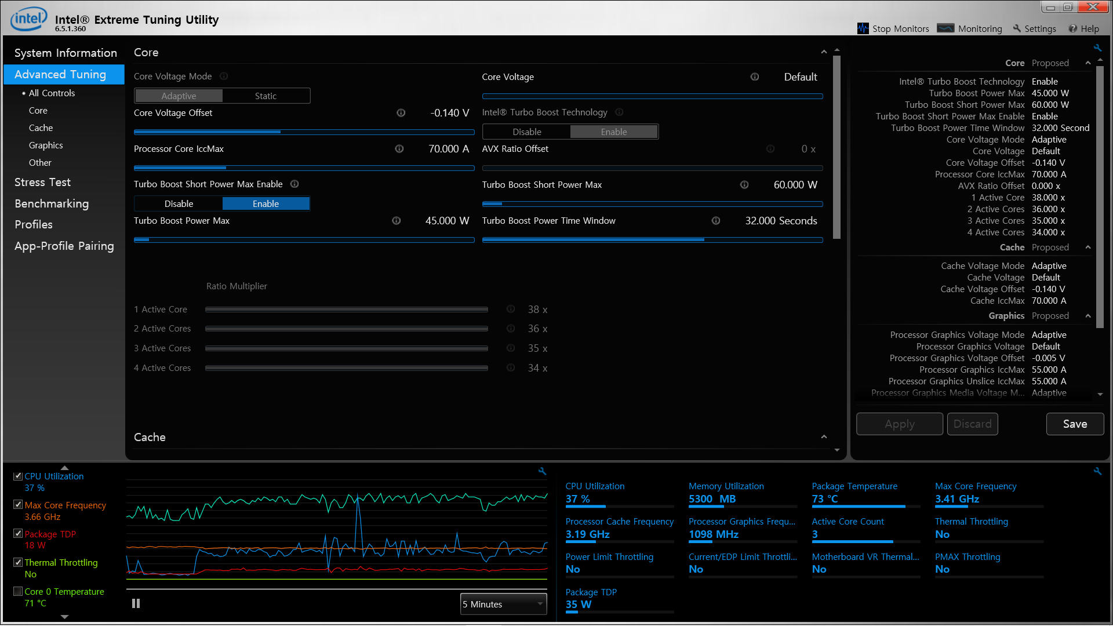
Task: Disable Intel Turbo Boost Technology
Action: point(527,132)
